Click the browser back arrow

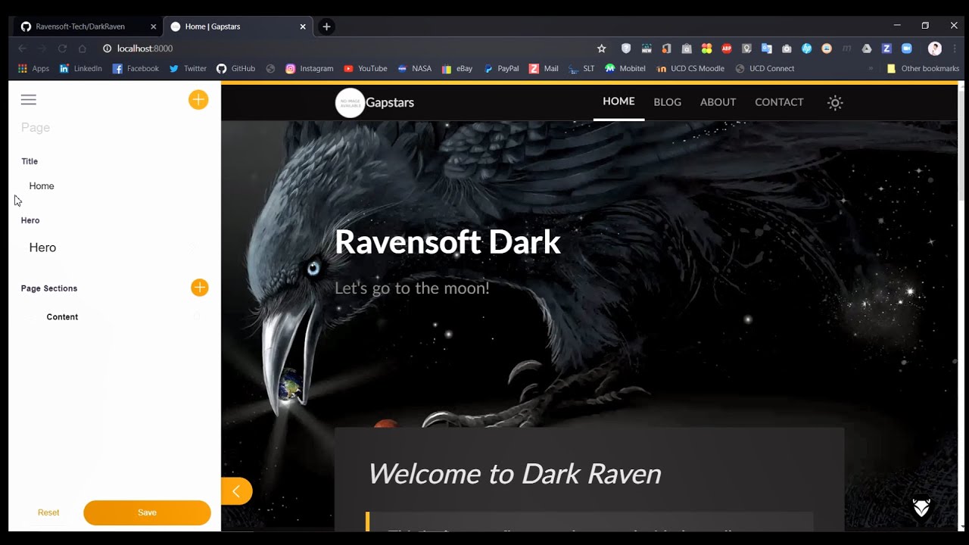tap(22, 48)
